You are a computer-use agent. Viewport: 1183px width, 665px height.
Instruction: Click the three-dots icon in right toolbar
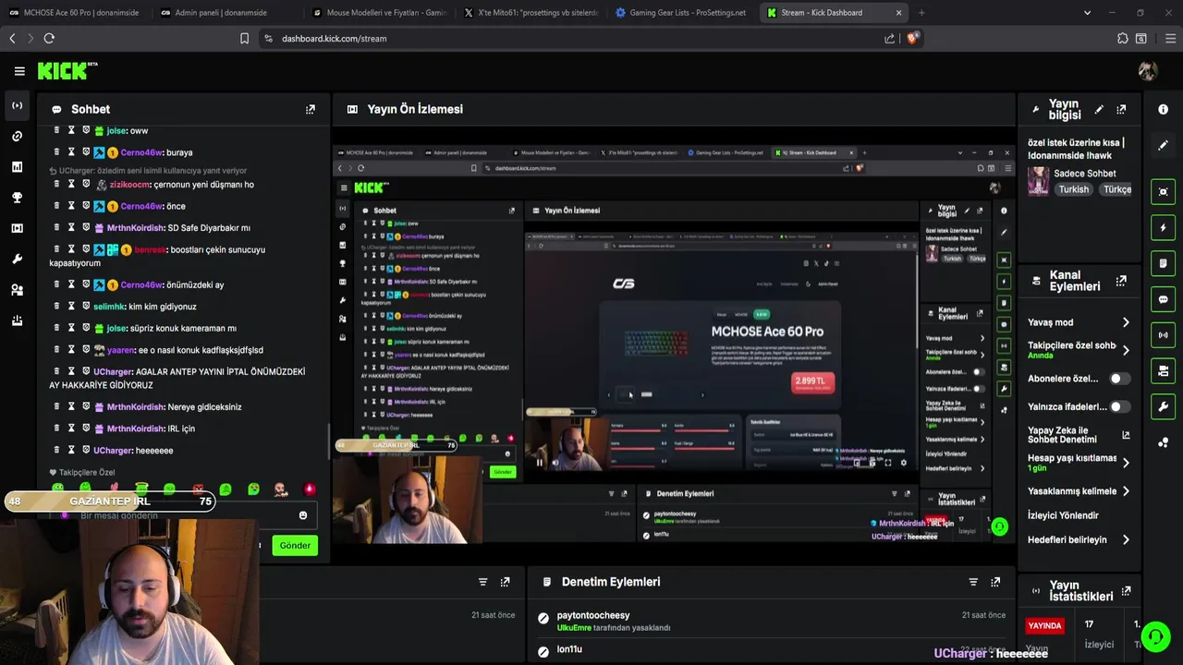click(x=1163, y=442)
